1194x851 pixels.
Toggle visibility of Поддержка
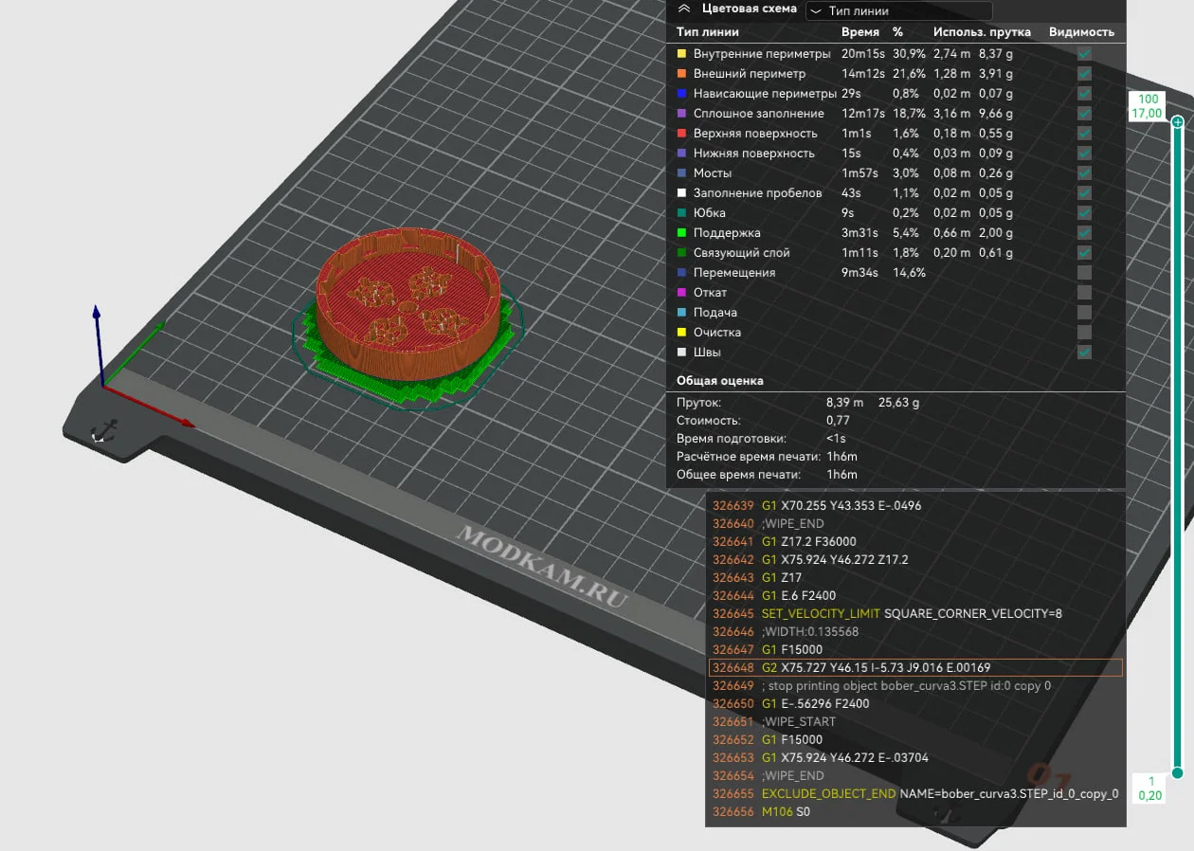click(1084, 233)
